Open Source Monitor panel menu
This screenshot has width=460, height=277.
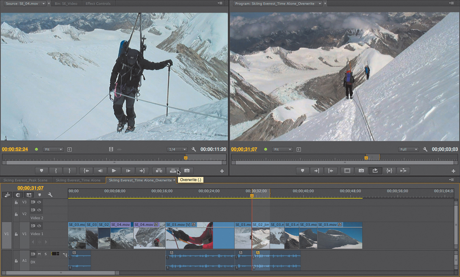point(220,3)
